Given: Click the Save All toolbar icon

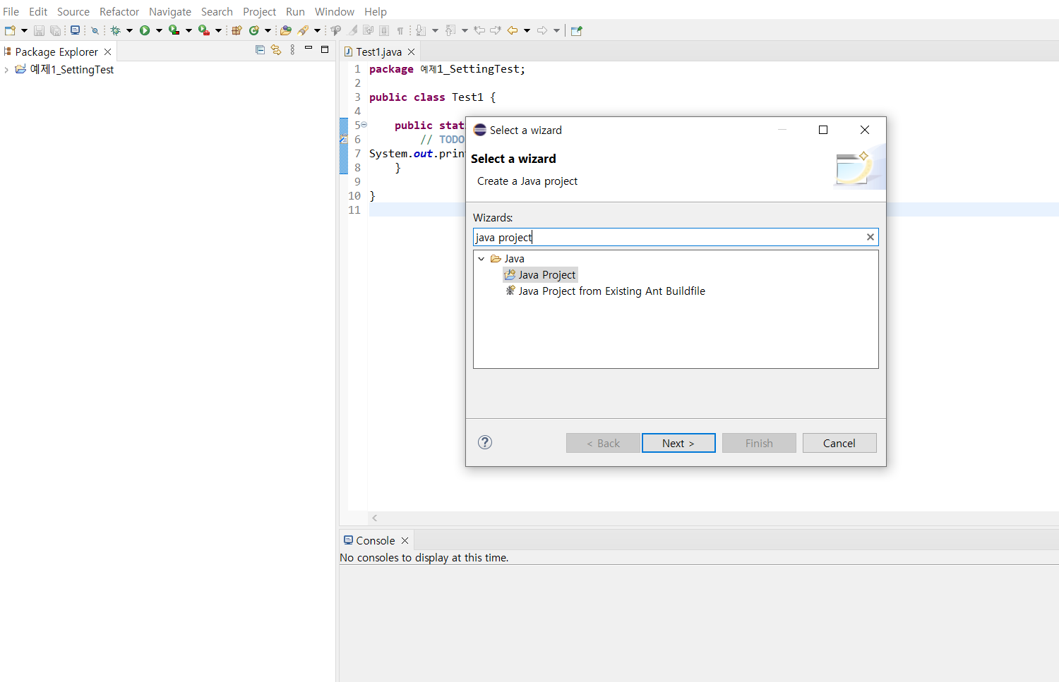Looking at the screenshot, I should 55,30.
